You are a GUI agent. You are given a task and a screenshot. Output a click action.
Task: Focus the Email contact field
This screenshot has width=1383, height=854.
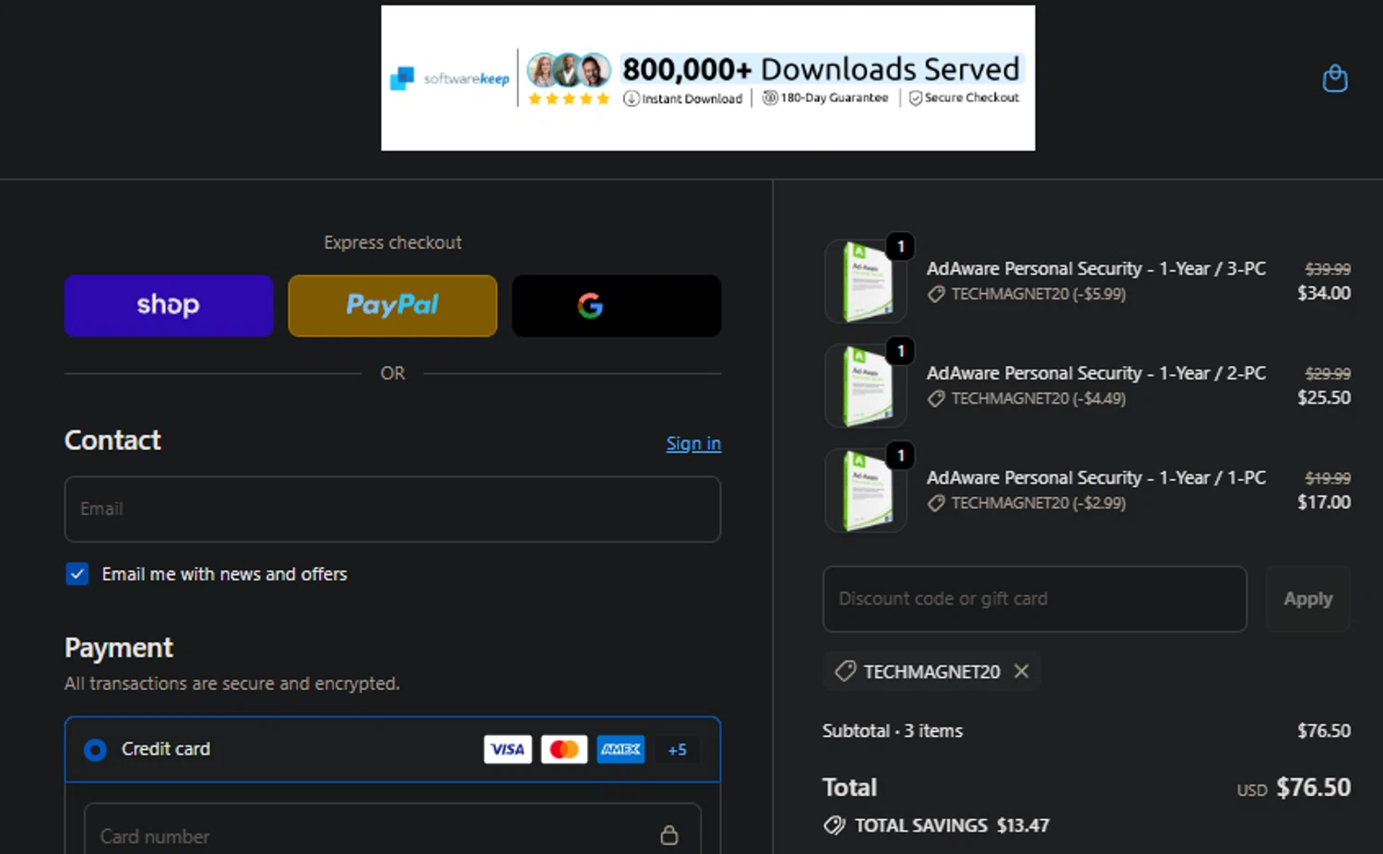point(393,509)
